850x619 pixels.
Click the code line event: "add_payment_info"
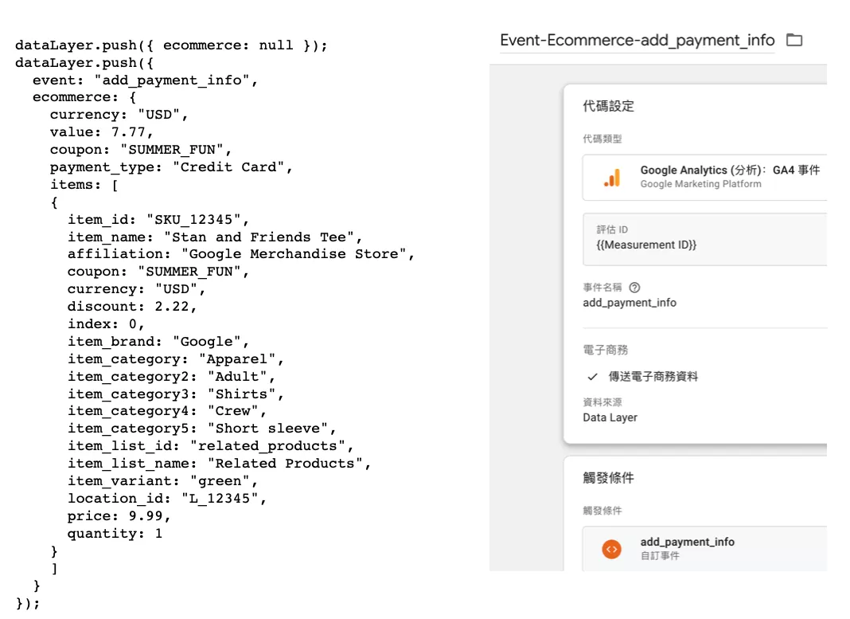(x=146, y=80)
